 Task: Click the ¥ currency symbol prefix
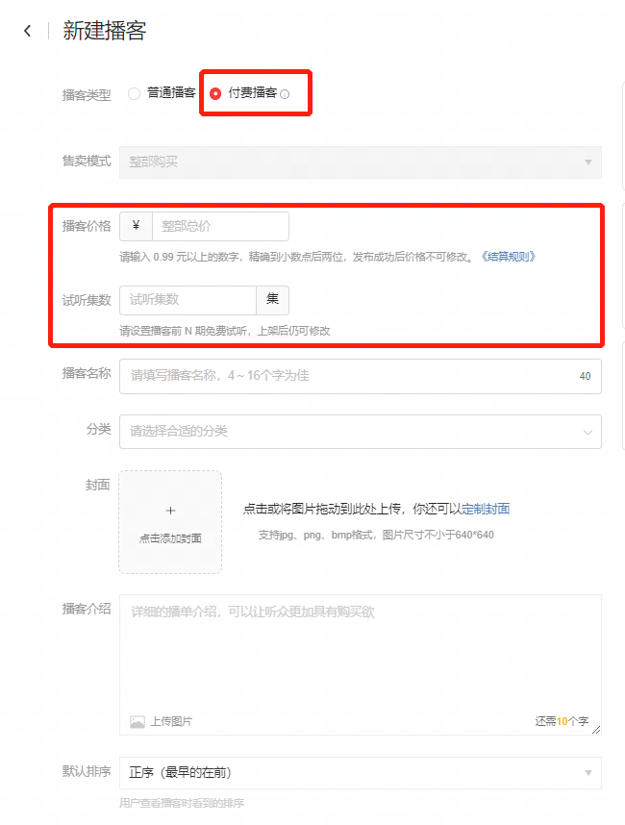coord(136,226)
